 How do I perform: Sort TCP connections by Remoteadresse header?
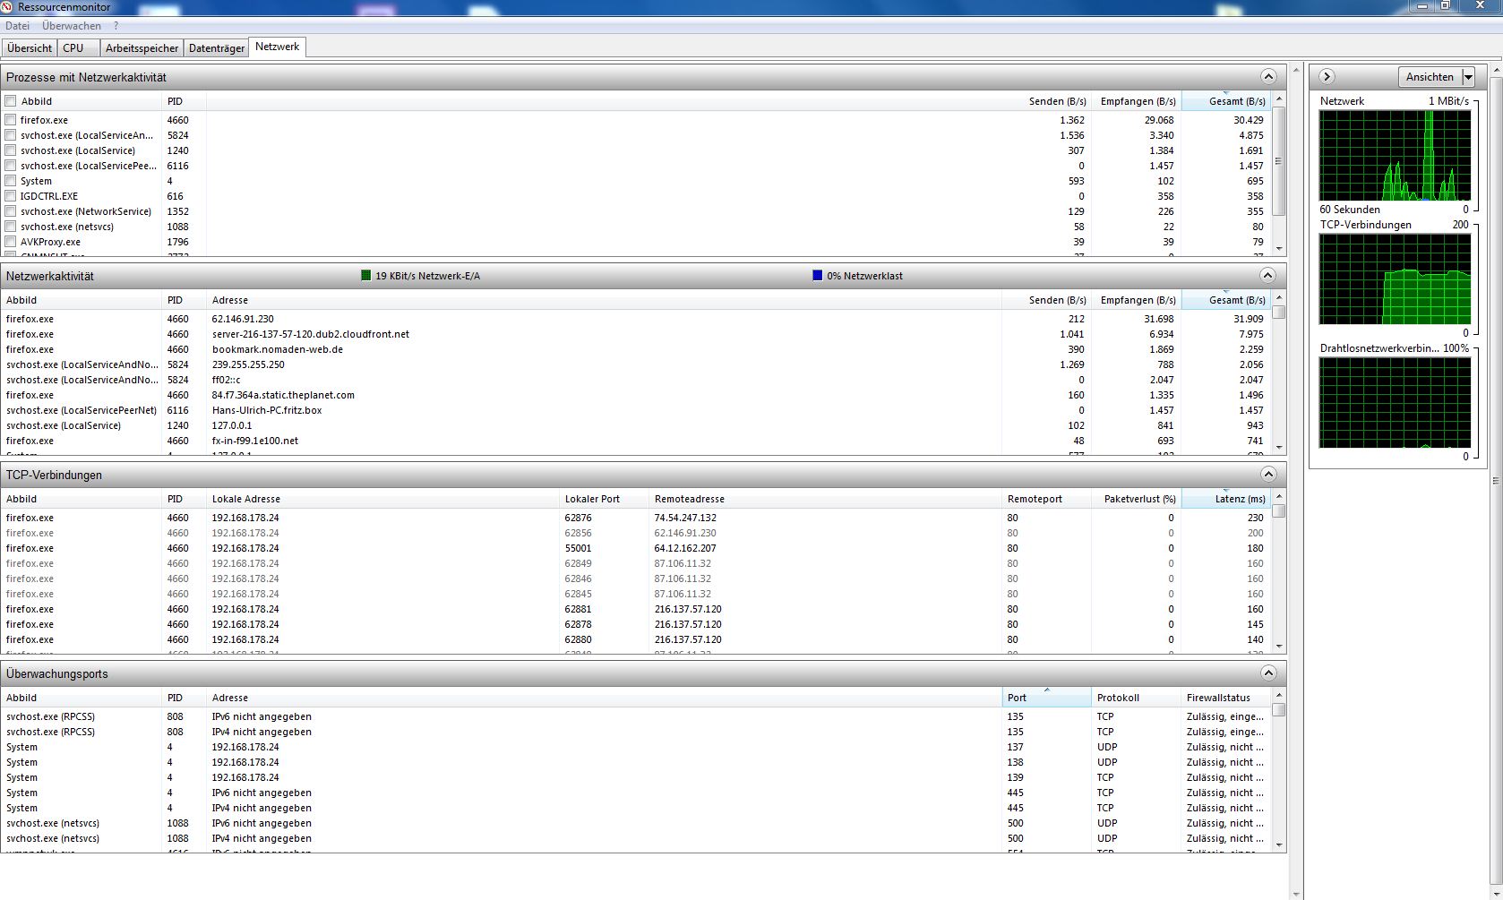pos(825,499)
